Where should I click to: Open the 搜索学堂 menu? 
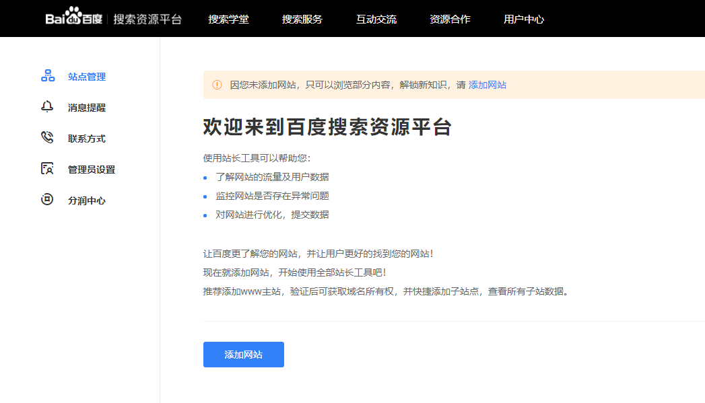pos(228,20)
